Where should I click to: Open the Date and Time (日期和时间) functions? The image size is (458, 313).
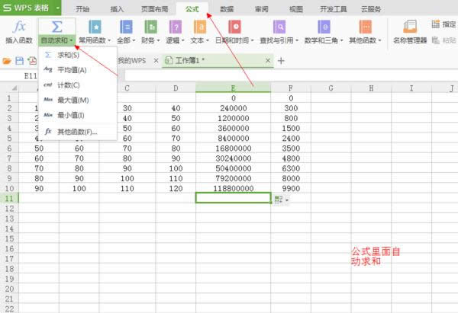[234, 27]
